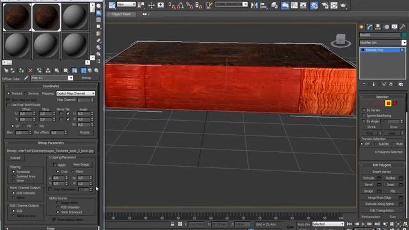Switch to the Object Paint tab
Screen dimensions: 409x230
coord(121,14)
